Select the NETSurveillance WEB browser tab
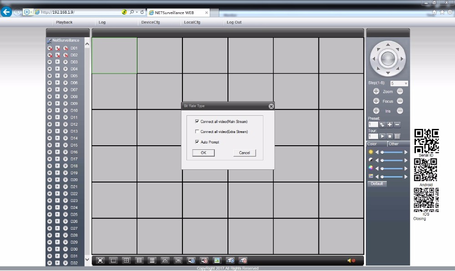The width and height of the screenshot is (455, 271). [178, 13]
